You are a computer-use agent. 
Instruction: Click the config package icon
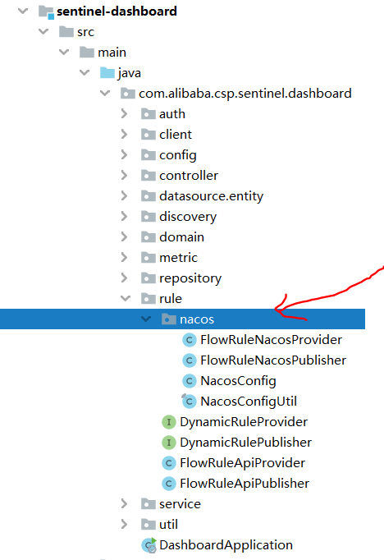[x=149, y=155]
